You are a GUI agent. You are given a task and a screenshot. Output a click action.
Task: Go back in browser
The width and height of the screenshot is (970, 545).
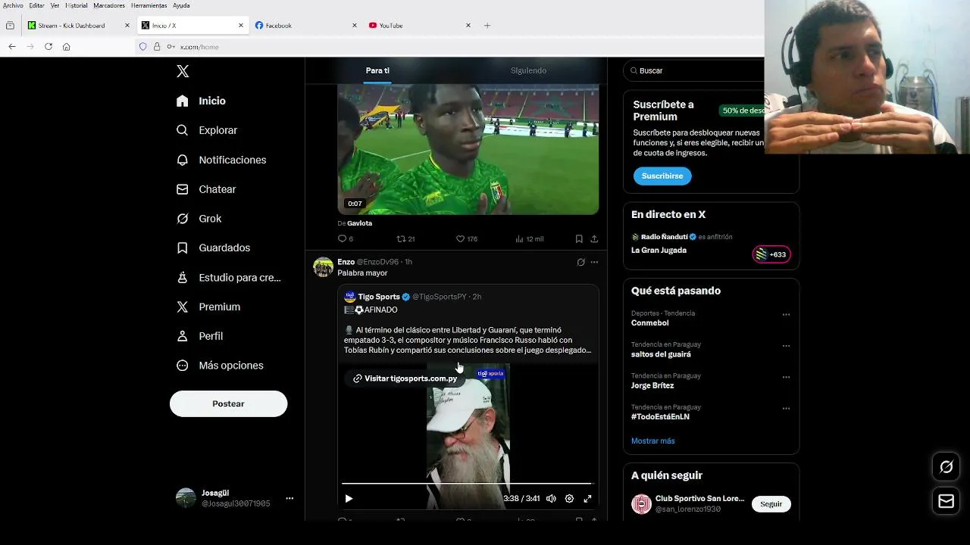[x=12, y=46]
